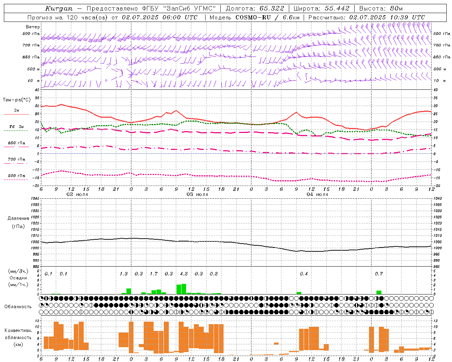Click the date label 04 июля

317,194
